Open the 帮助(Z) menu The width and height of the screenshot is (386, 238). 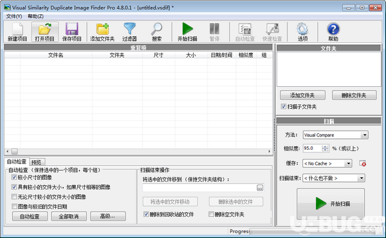coord(35,16)
